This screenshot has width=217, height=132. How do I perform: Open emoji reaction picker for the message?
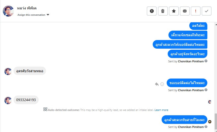[162, 84]
